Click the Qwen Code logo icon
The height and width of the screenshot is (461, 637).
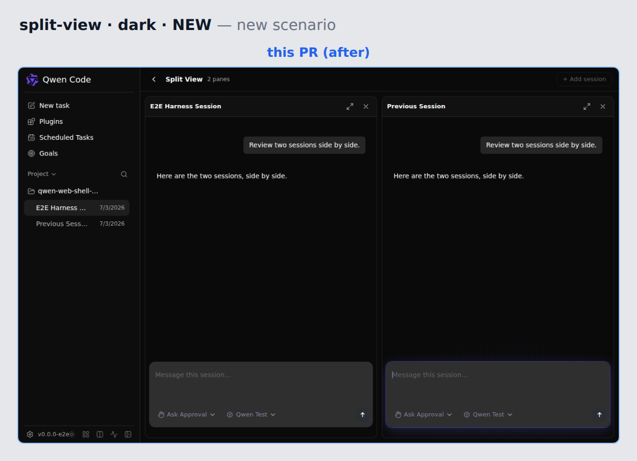click(x=32, y=80)
